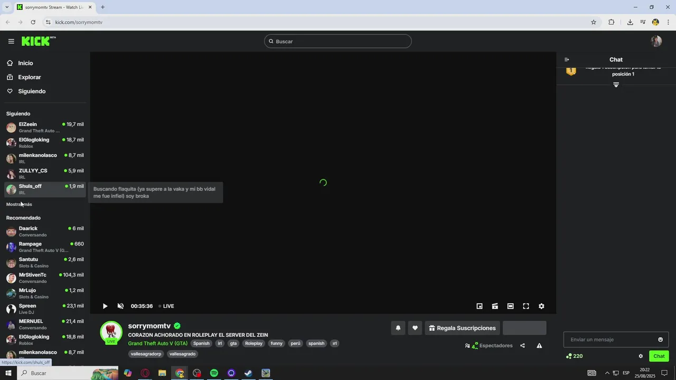Open chat settings gear
This screenshot has width=676, height=380.
click(x=641, y=356)
